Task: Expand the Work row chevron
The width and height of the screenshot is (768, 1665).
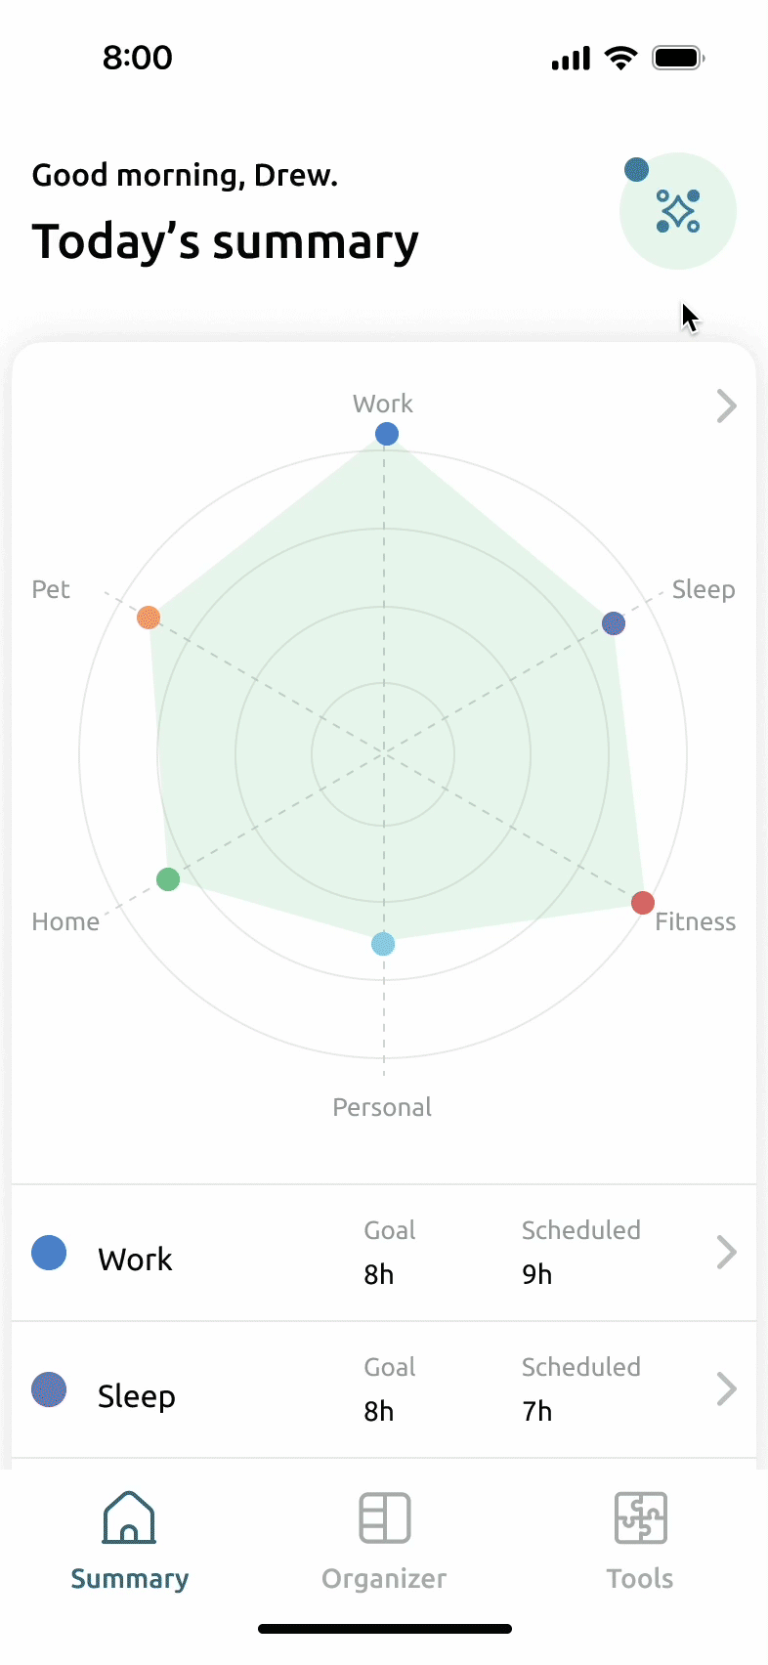Action: (x=726, y=1252)
